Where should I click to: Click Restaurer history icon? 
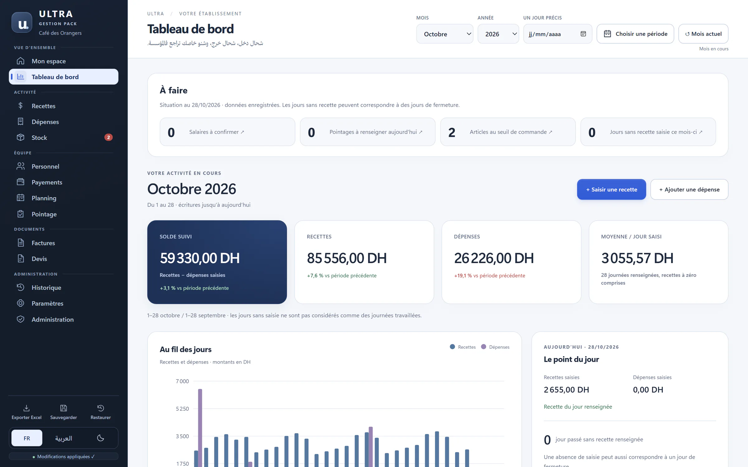coord(101,408)
